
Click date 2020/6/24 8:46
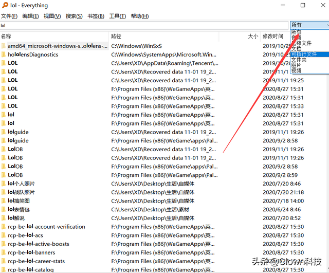point(282,209)
